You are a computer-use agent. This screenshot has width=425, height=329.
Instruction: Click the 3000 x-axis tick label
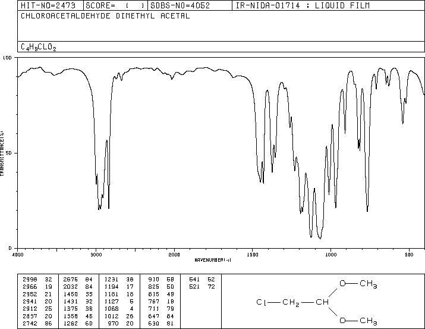[x=96, y=255]
